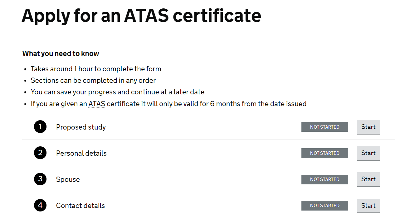The image size is (420, 223).
Task: Select the Spouse row's NOT STARTED badge
Action: point(325,179)
